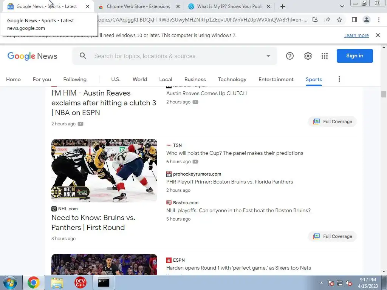Click the scrollbar down arrow
The image size is (387, 290).
384,272
